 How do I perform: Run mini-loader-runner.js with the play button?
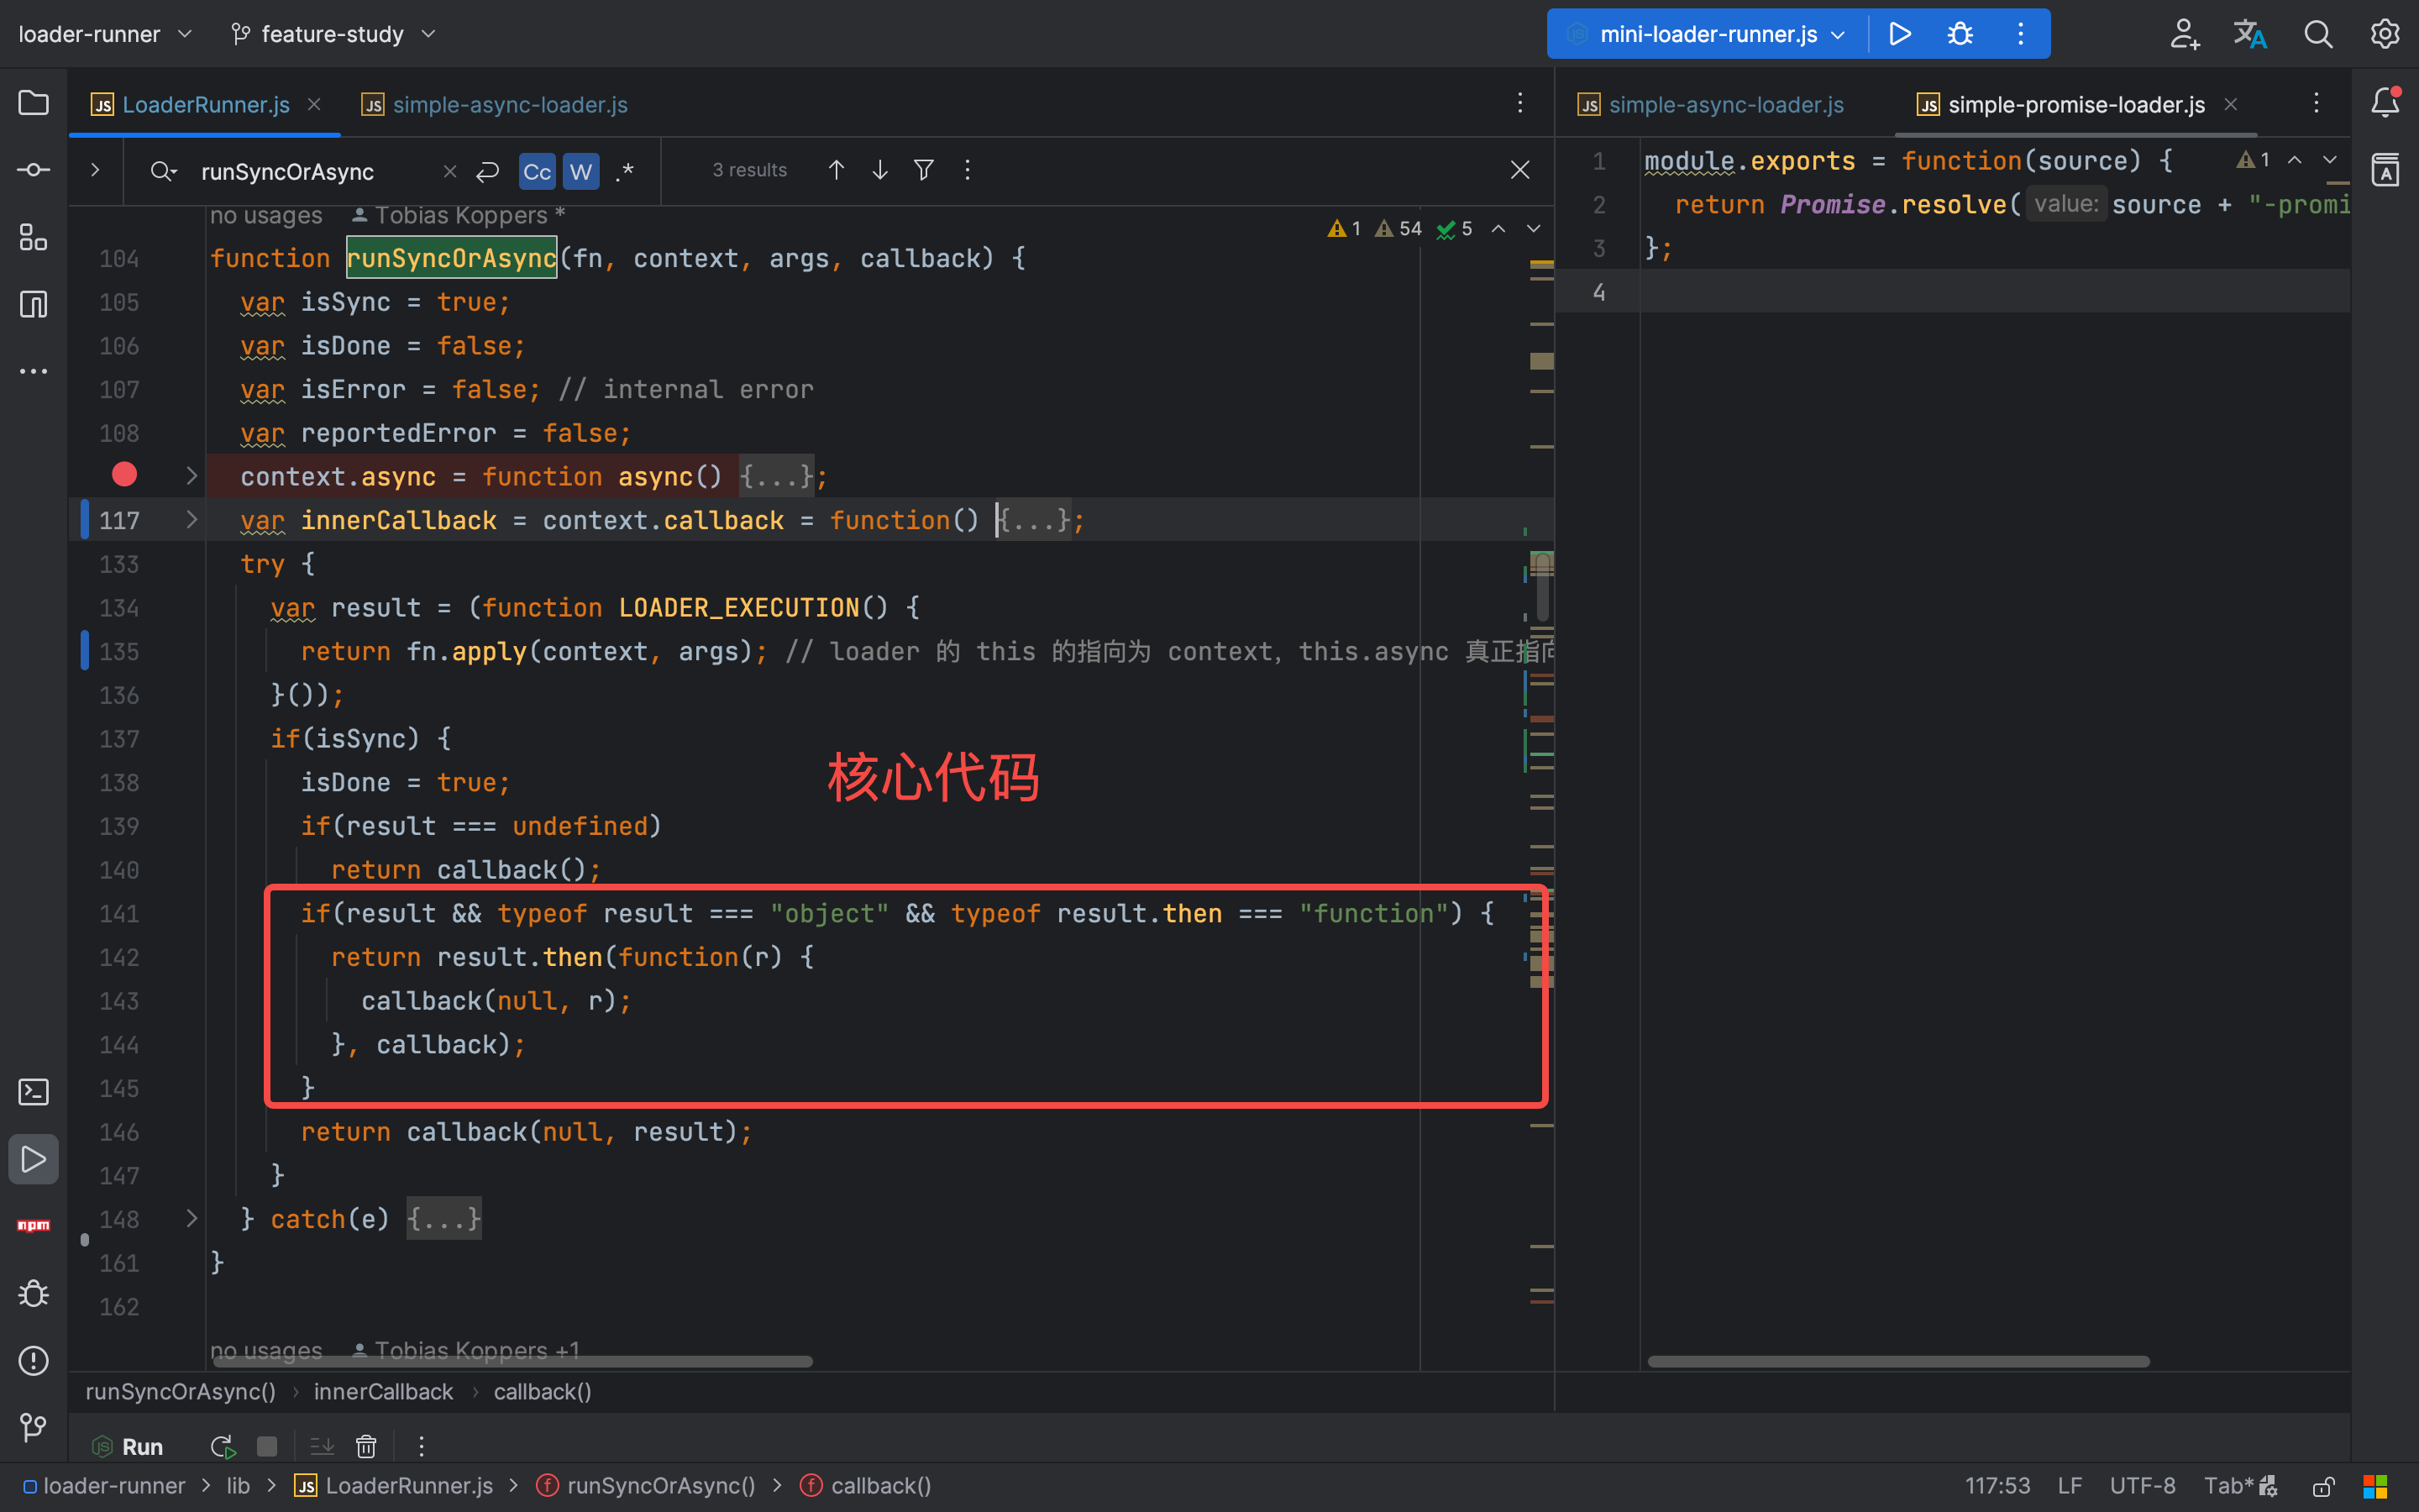point(1900,34)
